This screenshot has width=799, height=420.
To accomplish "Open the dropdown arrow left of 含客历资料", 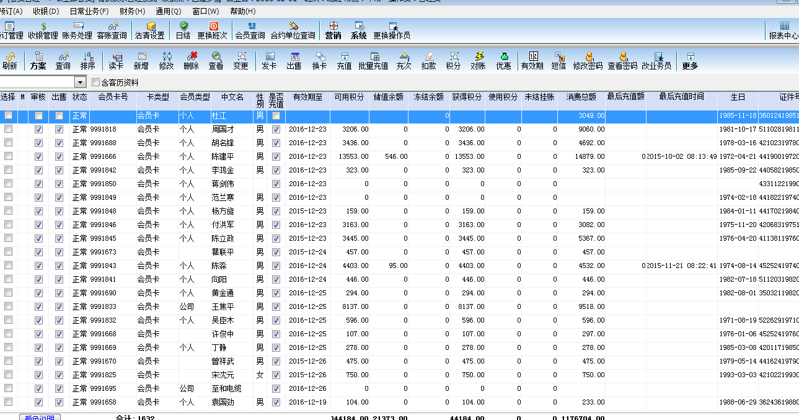I will (80, 82).
